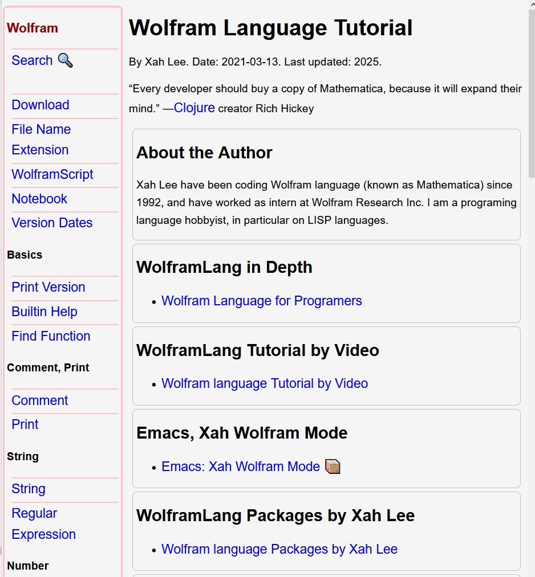Open the Version Dates link
This screenshot has width=535, height=577.
coord(52,223)
